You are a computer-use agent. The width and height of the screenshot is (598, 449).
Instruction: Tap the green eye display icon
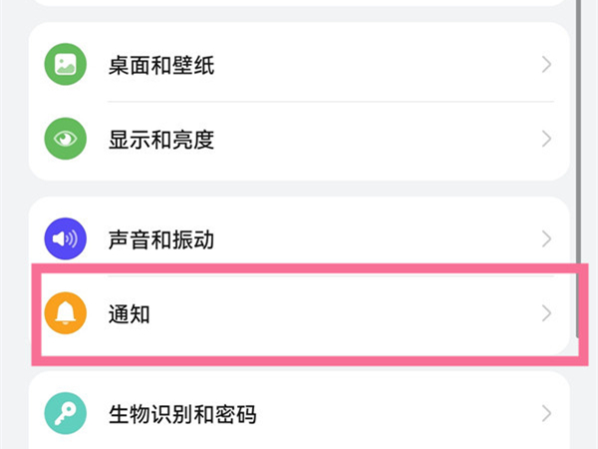click(66, 139)
